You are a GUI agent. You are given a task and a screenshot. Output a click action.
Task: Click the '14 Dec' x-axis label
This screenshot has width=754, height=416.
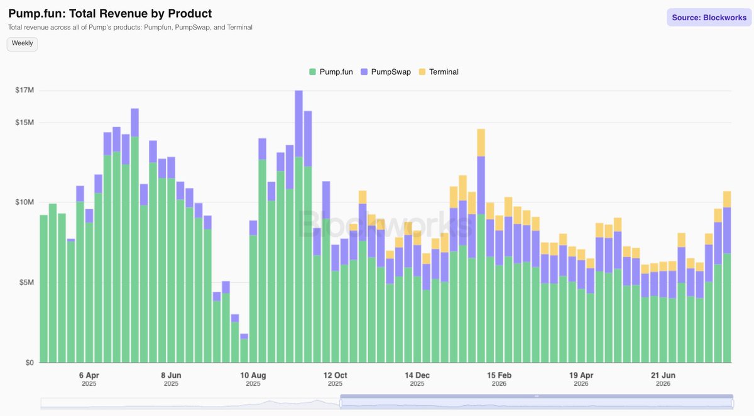(417, 375)
